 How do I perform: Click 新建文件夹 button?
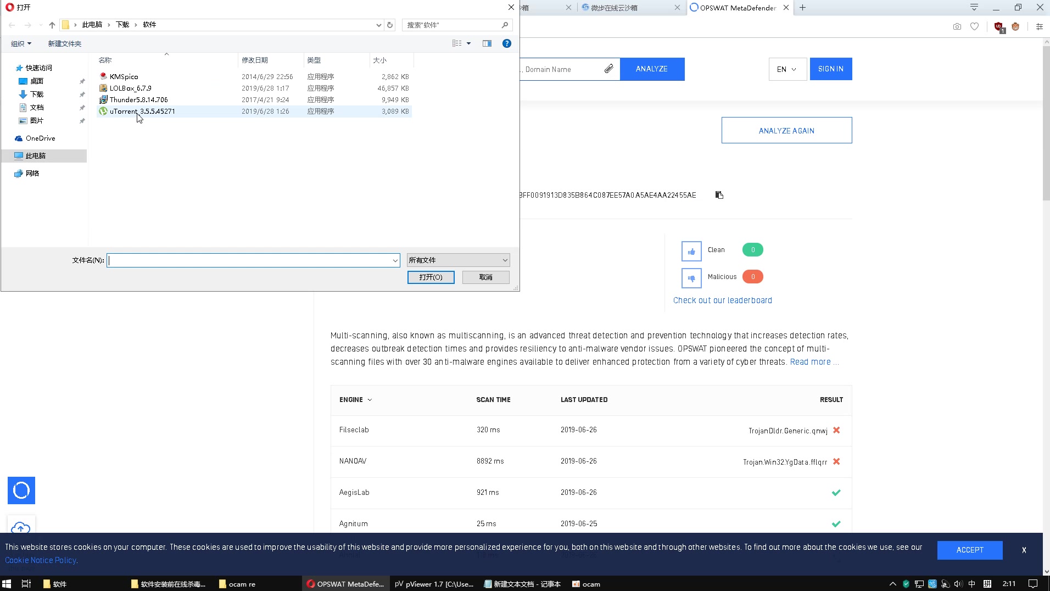pos(64,43)
